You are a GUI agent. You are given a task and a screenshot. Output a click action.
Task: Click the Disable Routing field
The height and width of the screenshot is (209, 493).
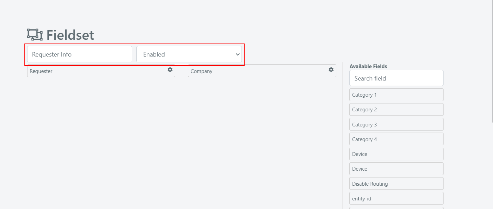tap(396, 184)
